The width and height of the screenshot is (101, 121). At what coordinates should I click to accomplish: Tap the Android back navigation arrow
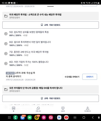(93, 117)
